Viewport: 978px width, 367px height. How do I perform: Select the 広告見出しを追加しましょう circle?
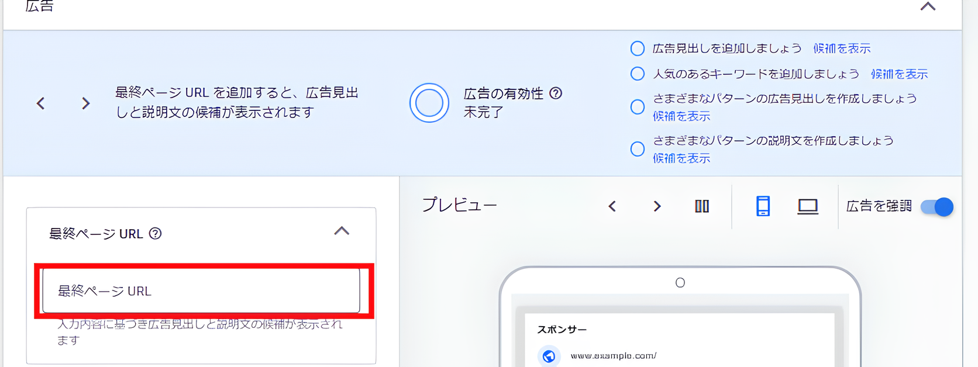click(638, 49)
